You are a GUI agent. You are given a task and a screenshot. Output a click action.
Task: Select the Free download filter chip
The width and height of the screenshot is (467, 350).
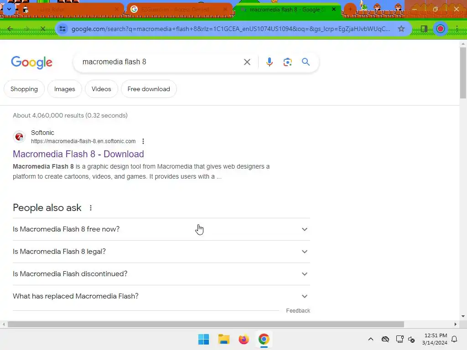pyautogui.click(x=149, y=89)
